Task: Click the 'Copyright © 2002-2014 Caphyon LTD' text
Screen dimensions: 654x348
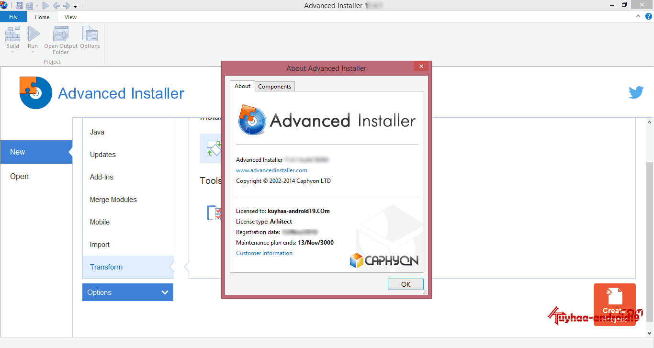Action: click(x=283, y=181)
